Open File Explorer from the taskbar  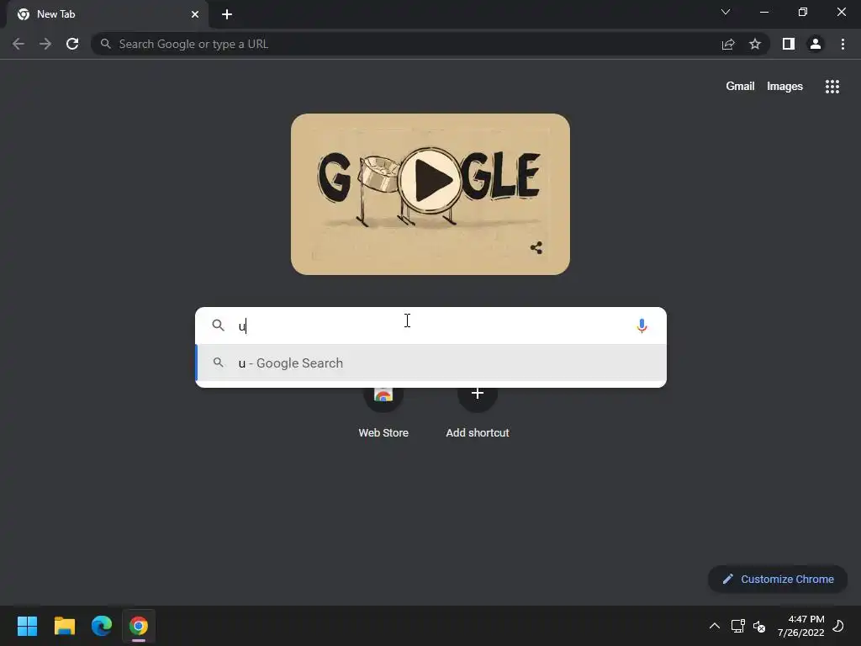pos(65,626)
